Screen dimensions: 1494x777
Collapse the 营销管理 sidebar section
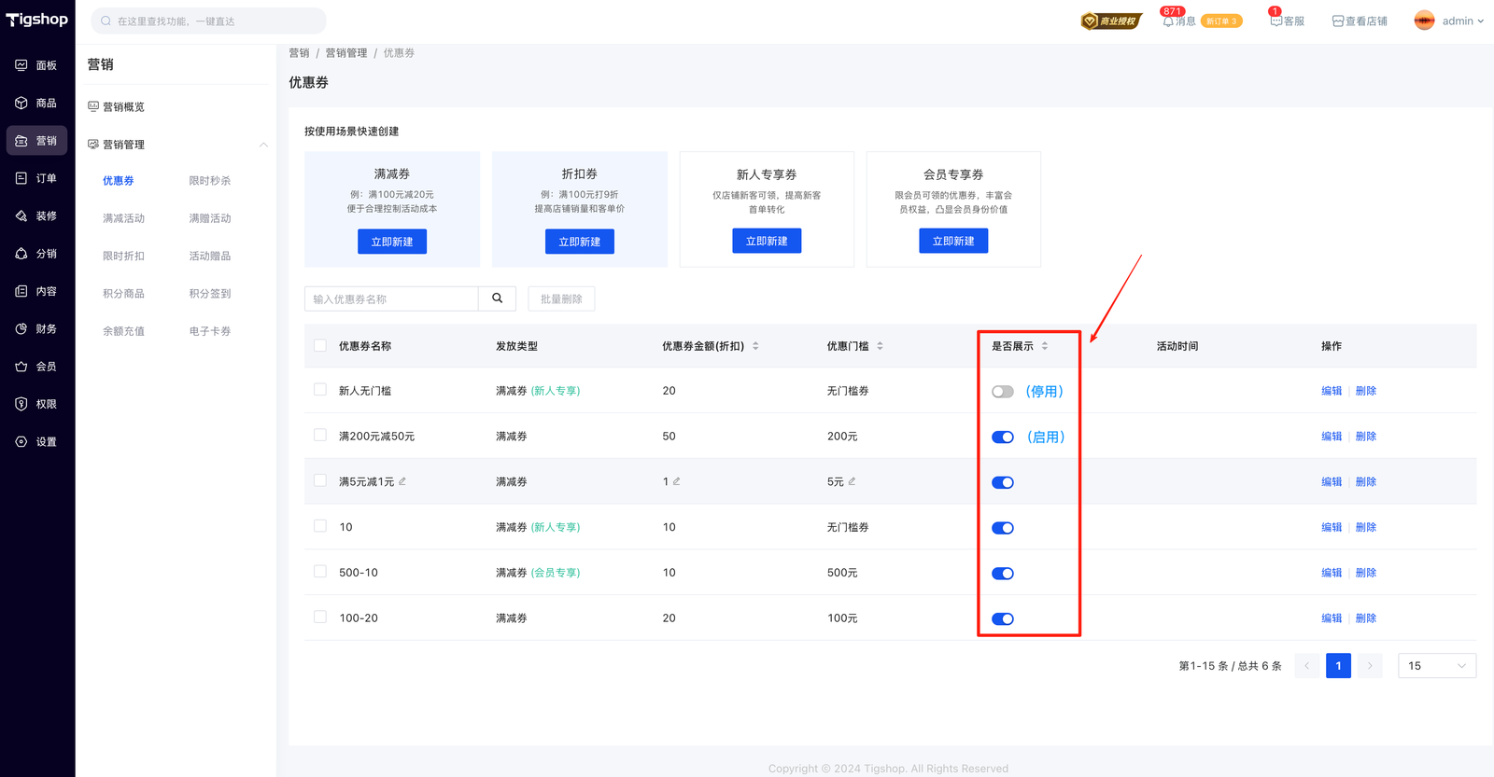pyautogui.click(x=263, y=145)
